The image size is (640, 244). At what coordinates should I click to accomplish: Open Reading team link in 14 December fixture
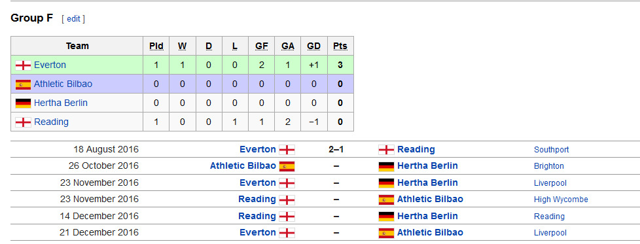(257, 216)
